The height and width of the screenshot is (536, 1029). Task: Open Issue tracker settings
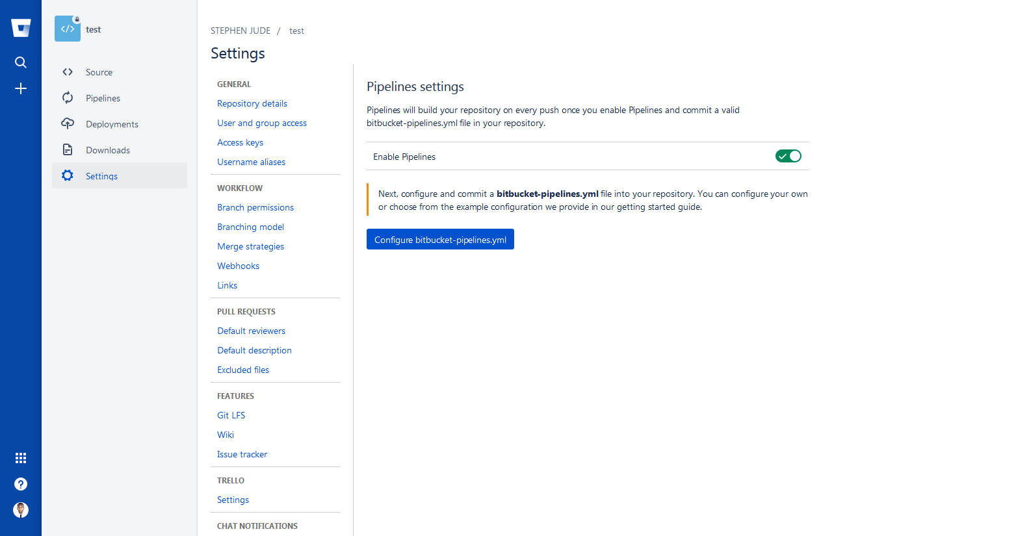(x=242, y=454)
